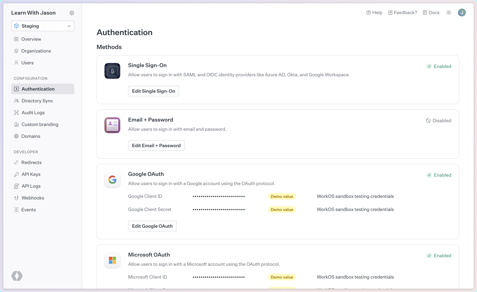Click masked Google Client Secret value
This screenshot has width=477, height=292.
coord(219,210)
